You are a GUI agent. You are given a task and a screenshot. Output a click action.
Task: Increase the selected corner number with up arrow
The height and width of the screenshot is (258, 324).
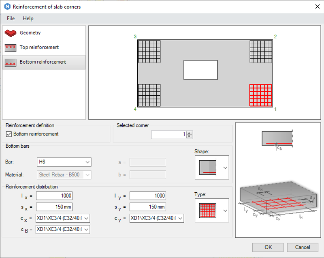click(x=189, y=133)
